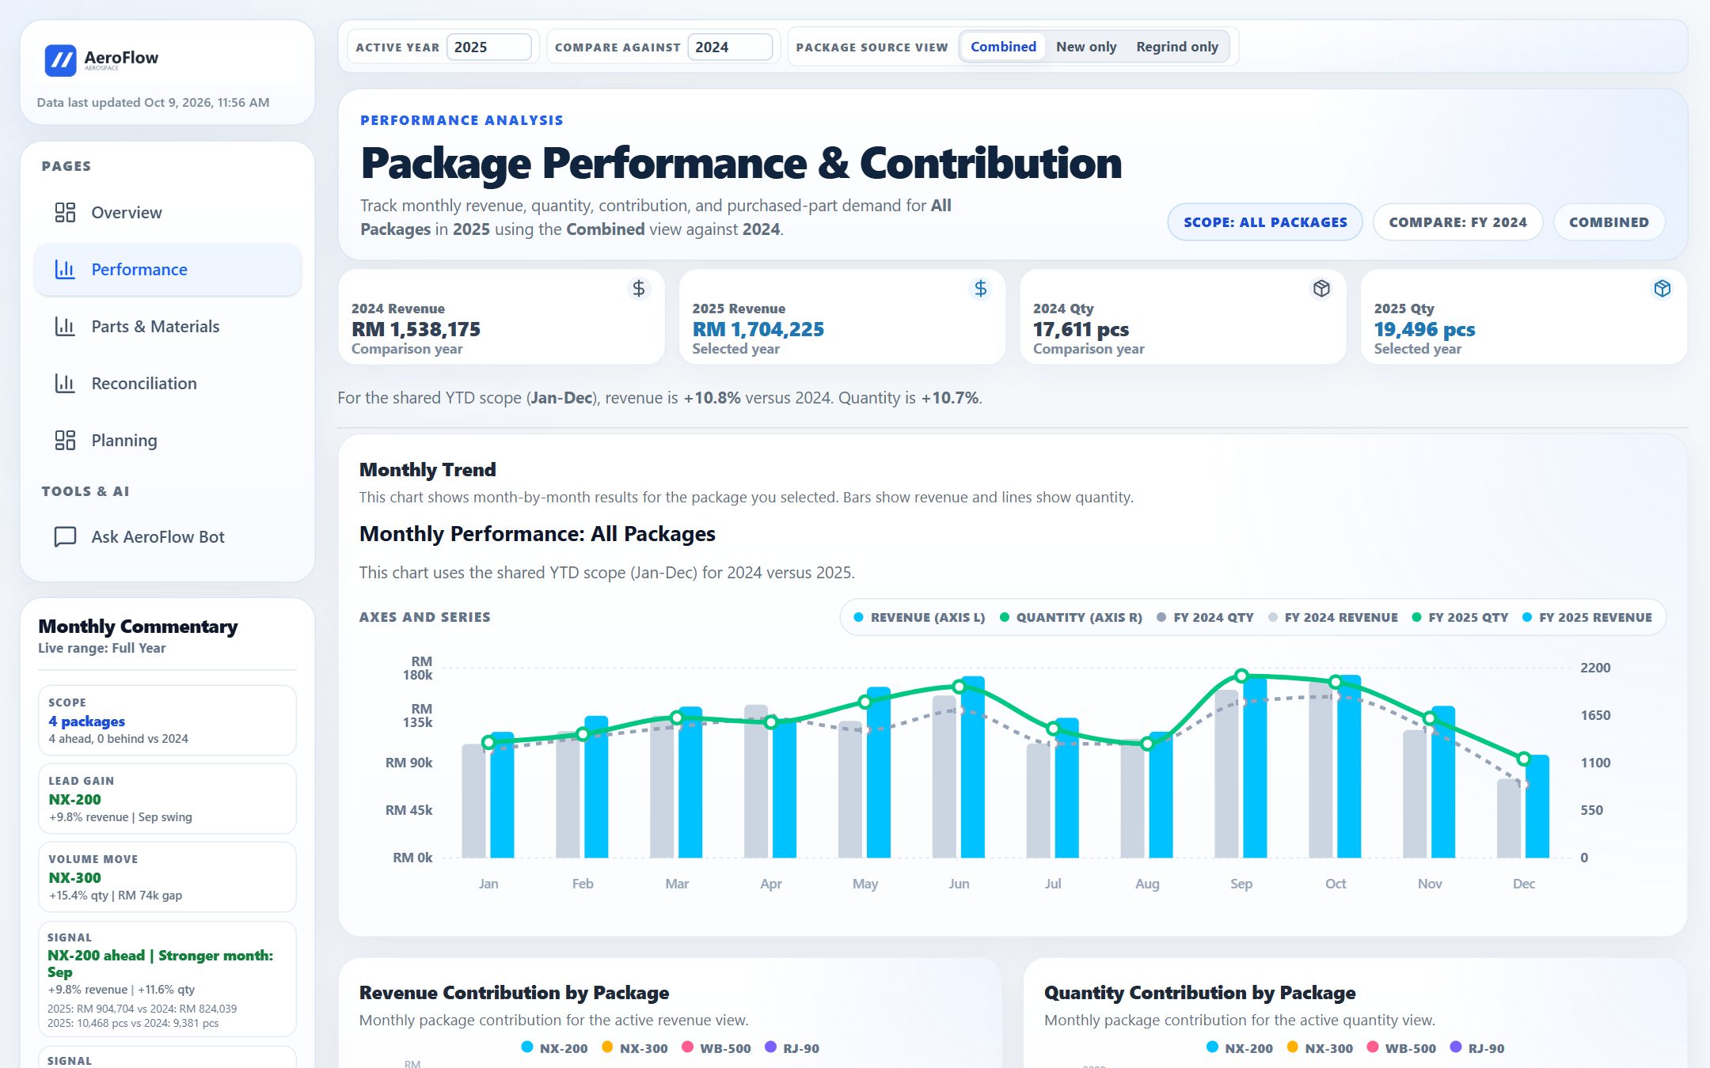Viewport: 1710px width, 1068px height.
Task: Click NX-300 swatch in revenue contribution legend
Action: coord(607,1047)
